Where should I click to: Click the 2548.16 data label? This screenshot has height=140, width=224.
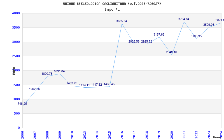pos(171,52)
